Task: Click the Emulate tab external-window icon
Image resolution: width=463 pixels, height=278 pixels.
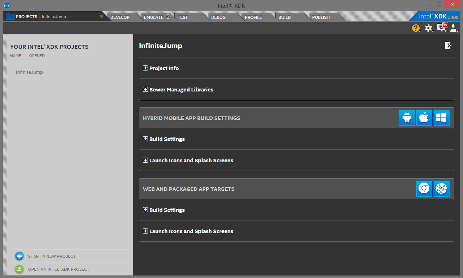Action: [x=168, y=17]
